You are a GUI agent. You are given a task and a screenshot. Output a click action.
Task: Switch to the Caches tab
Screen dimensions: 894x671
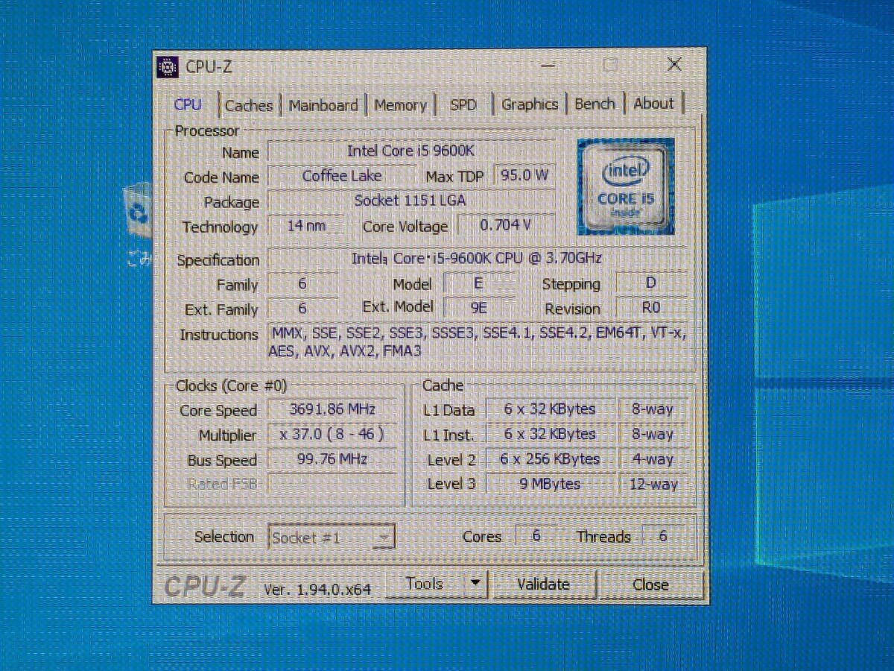(249, 105)
